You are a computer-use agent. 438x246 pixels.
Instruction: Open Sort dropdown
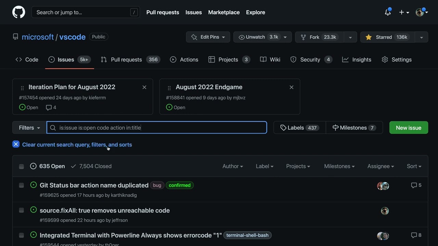(x=414, y=166)
